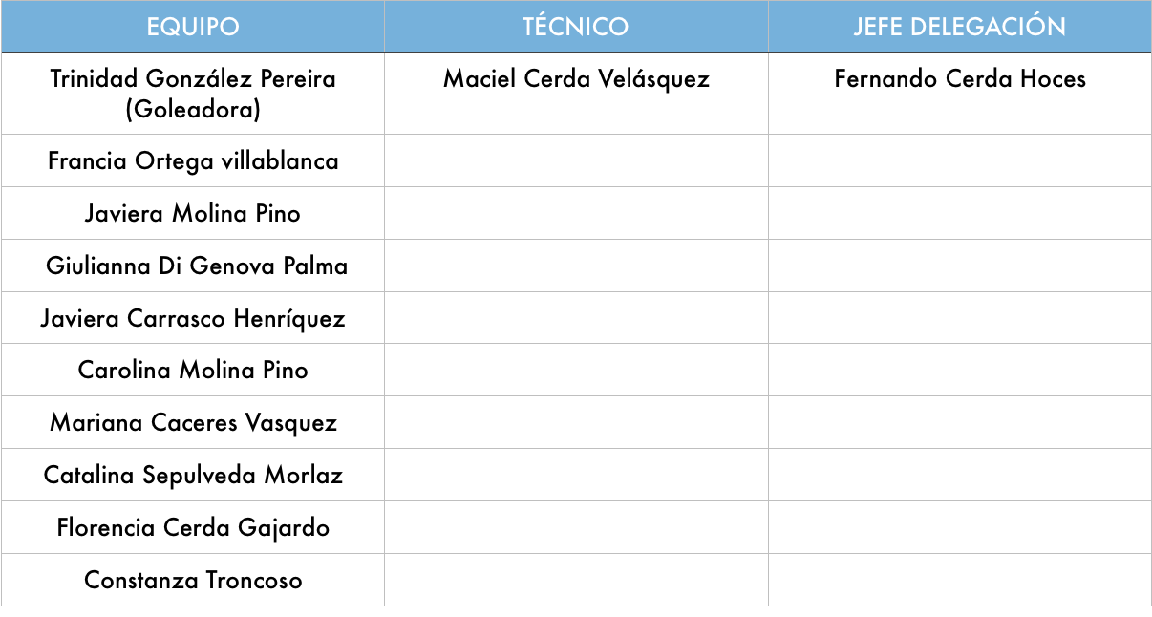
Task: Select the TÉCNICO column header
Action: pos(576,26)
